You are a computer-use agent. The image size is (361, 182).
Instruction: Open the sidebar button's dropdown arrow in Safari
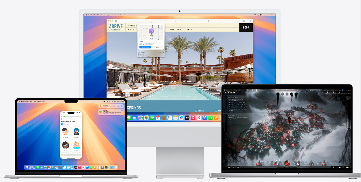(x=118, y=21)
